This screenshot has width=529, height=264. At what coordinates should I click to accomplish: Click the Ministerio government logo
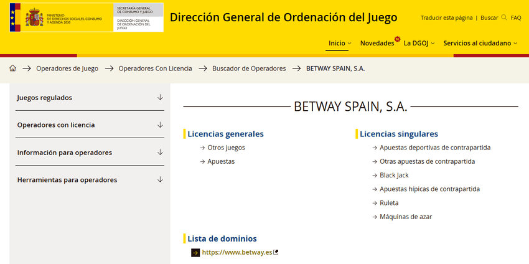pyautogui.click(x=62, y=17)
